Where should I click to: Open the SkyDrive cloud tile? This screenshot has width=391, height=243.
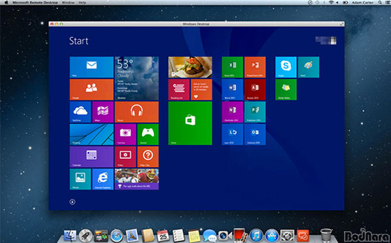point(80,112)
